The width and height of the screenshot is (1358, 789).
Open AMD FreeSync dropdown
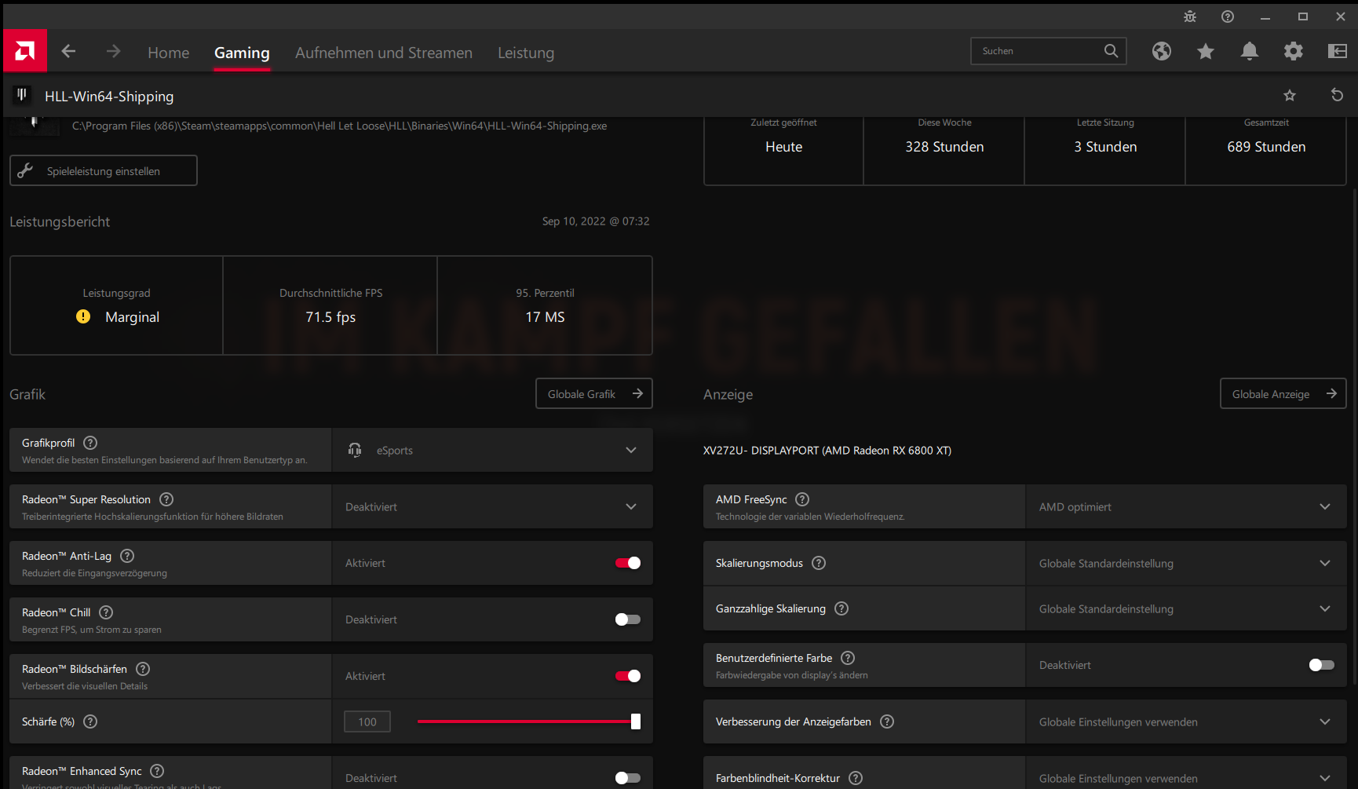(x=1186, y=506)
